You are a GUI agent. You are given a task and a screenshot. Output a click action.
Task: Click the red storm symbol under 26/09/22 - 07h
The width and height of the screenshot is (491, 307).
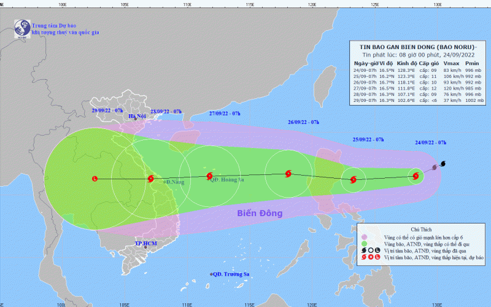tap(288, 174)
